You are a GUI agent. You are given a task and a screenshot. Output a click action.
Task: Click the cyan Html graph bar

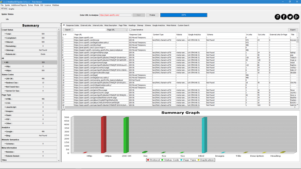click(x=204, y=135)
